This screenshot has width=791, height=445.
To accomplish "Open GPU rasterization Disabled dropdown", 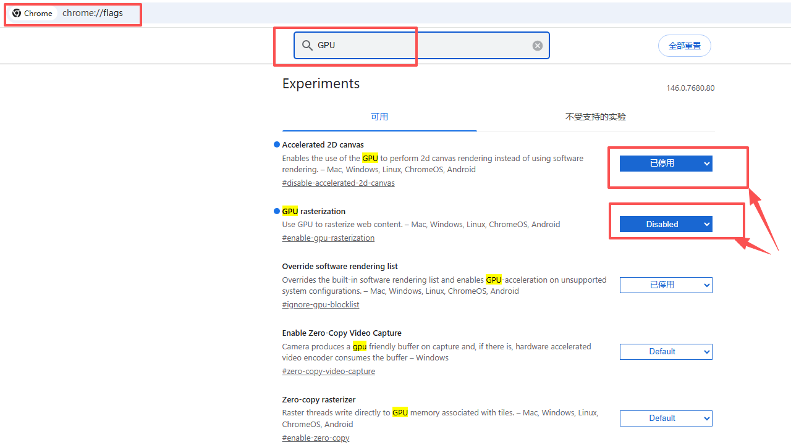I will click(x=666, y=224).
